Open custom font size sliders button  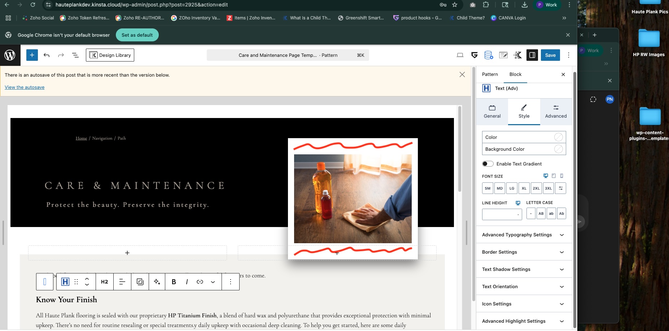pos(560,188)
